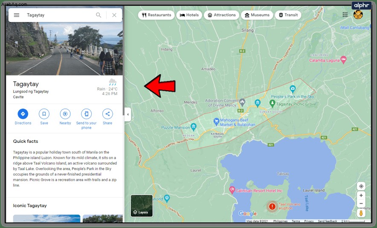Show your location button
Viewport: 377px width, 228px height.
(x=361, y=186)
